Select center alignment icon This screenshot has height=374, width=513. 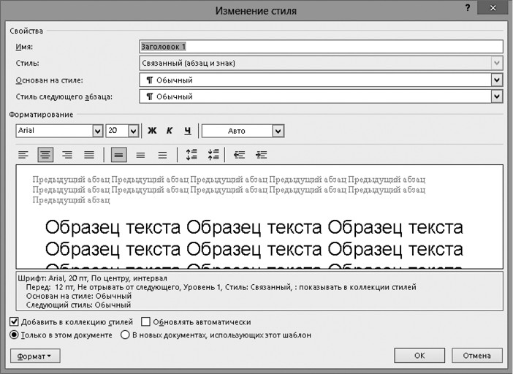pos(45,155)
